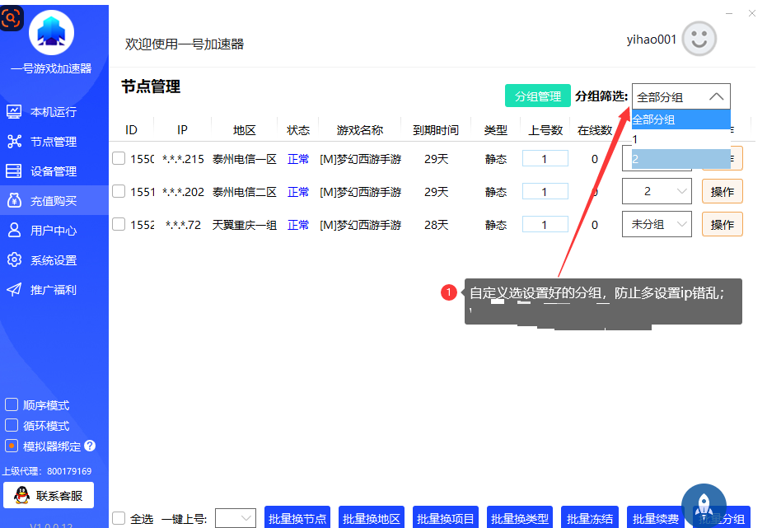The image size is (767, 528).
Task: Click 操作 button for node 1552
Action: coord(722,224)
